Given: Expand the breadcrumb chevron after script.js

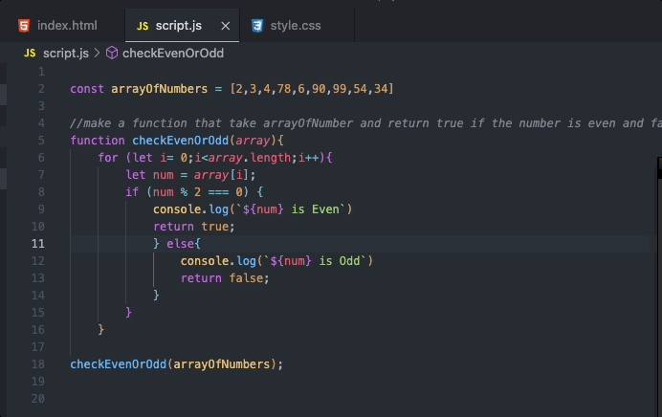Looking at the screenshot, I should point(98,54).
